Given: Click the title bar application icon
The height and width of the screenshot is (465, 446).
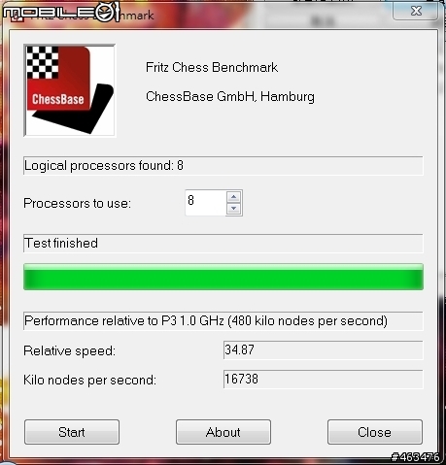Looking at the screenshot, I should pos(17,17).
